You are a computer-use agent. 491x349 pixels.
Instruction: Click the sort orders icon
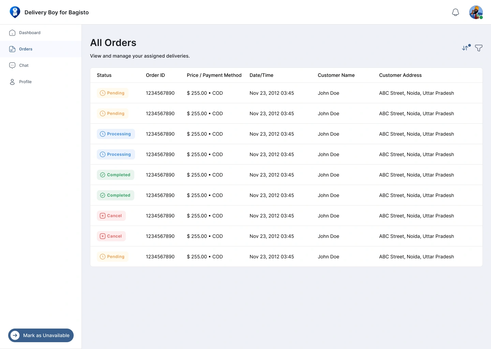[466, 48]
